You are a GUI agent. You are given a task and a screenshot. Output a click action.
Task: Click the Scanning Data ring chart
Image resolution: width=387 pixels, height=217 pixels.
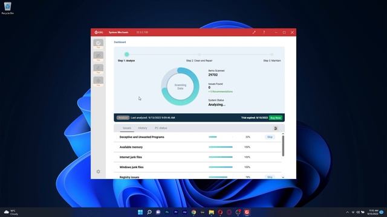pos(180,87)
